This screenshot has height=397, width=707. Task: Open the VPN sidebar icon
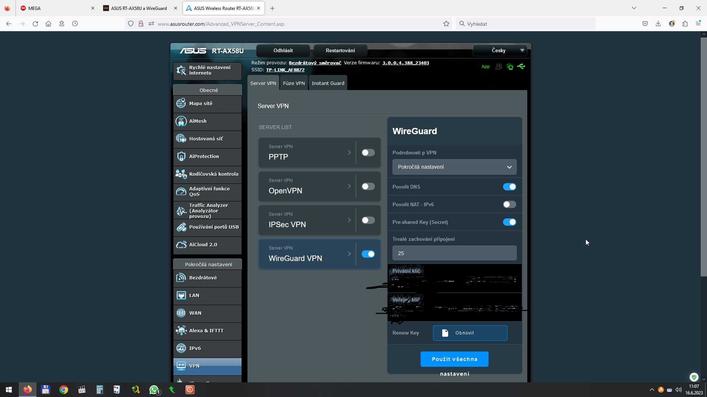pos(181,366)
